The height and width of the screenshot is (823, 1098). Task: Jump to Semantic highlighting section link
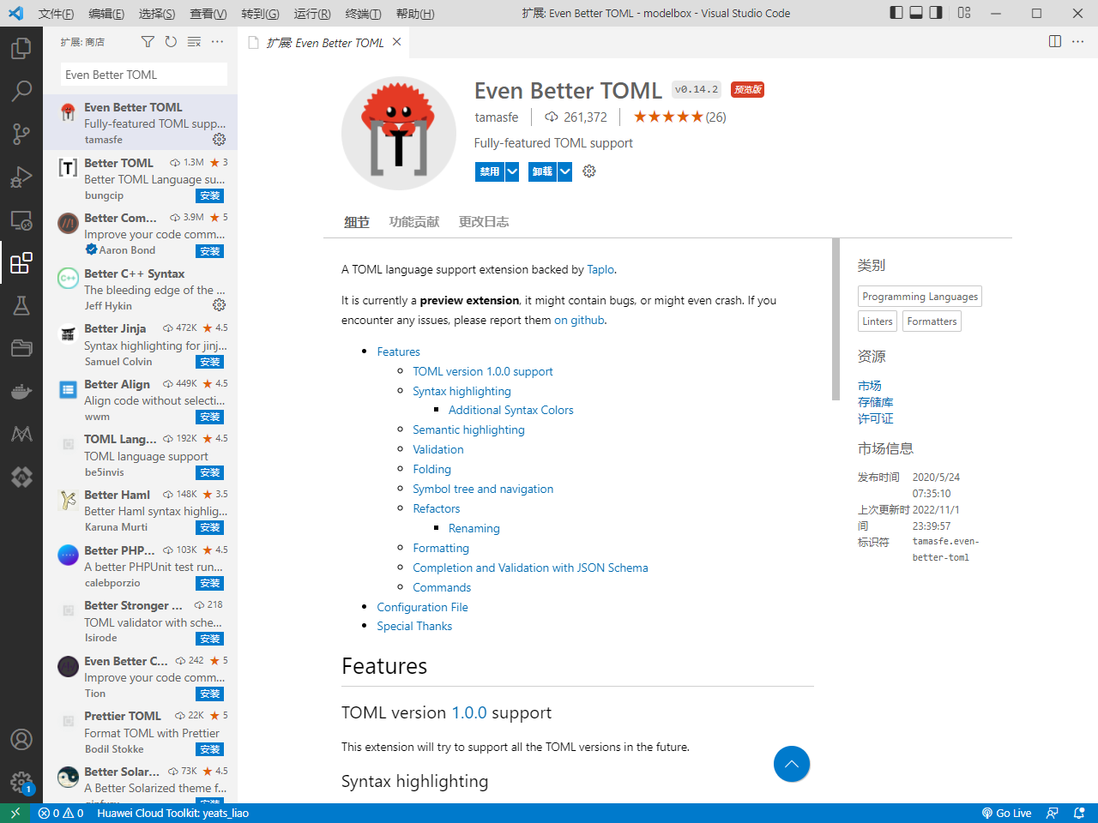pos(468,430)
